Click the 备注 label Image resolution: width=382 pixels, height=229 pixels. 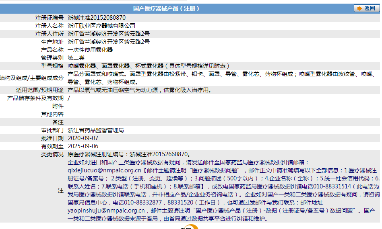(x=58, y=122)
